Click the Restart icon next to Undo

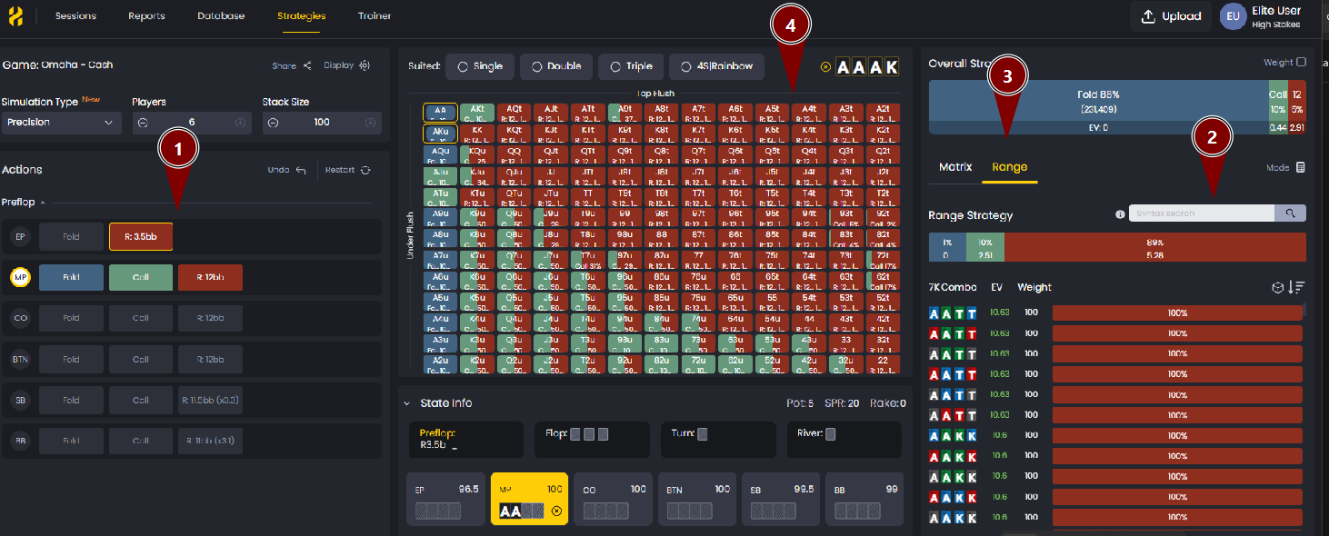click(367, 169)
